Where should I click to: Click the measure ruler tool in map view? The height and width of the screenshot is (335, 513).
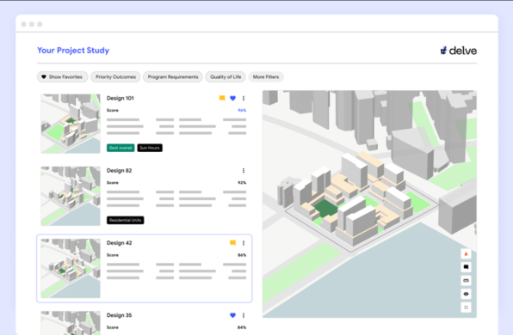pos(466,281)
